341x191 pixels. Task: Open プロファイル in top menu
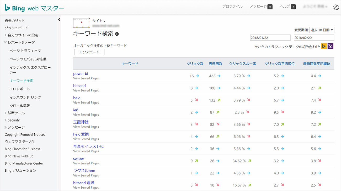click(x=232, y=7)
